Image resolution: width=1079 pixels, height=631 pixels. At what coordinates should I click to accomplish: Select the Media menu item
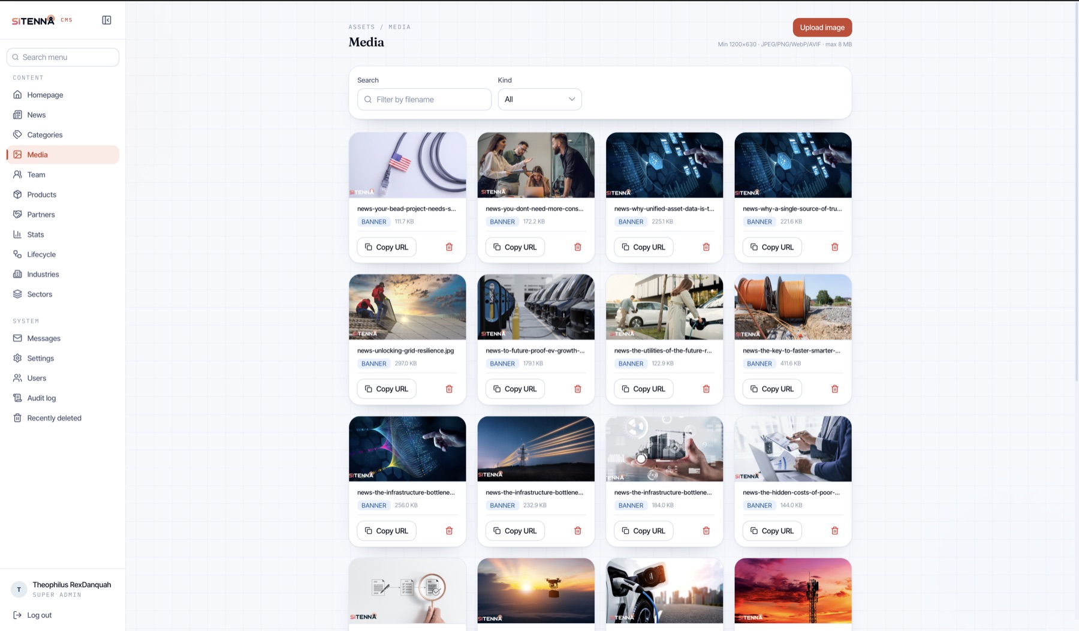click(63, 155)
